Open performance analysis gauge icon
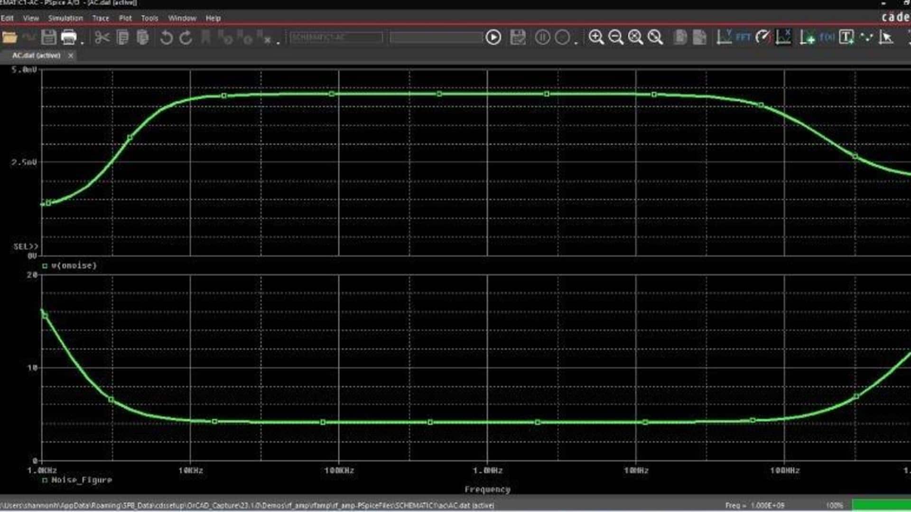 pyautogui.click(x=763, y=37)
